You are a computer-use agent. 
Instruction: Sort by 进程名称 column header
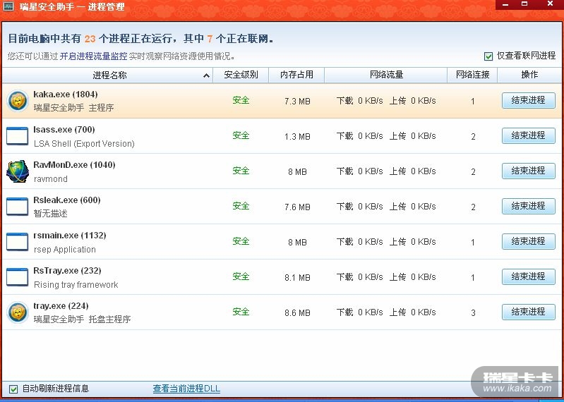pyautogui.click(x=107, y=75)
